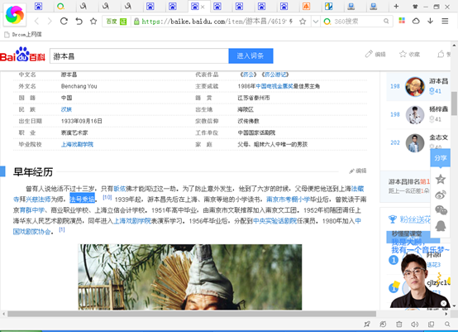The image size is (458, 332).
Task: Click the vertical scrollbar thumb
Action: tap(454, 103)
